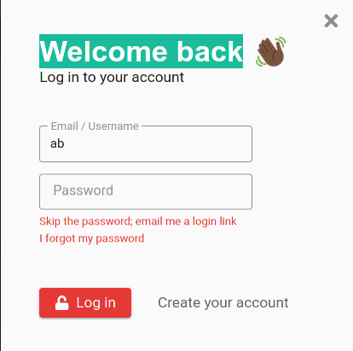Screen dimensions: 353x351
Task: Click the open padlock icon on Log in
Action: [x=61, y=302]
